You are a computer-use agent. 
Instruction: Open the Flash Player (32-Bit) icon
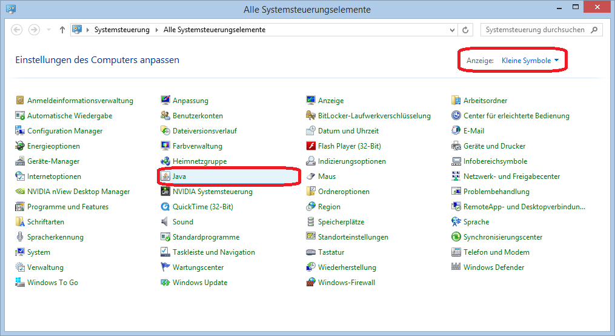[x=311, y=146]
